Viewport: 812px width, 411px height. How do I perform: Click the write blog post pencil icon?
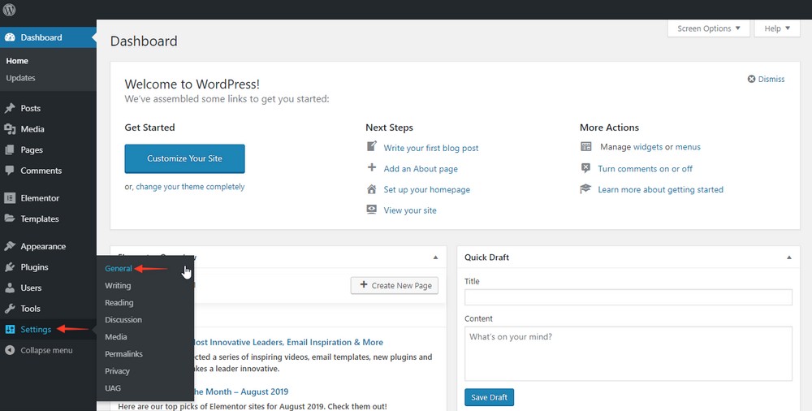[x=371, y=147]
